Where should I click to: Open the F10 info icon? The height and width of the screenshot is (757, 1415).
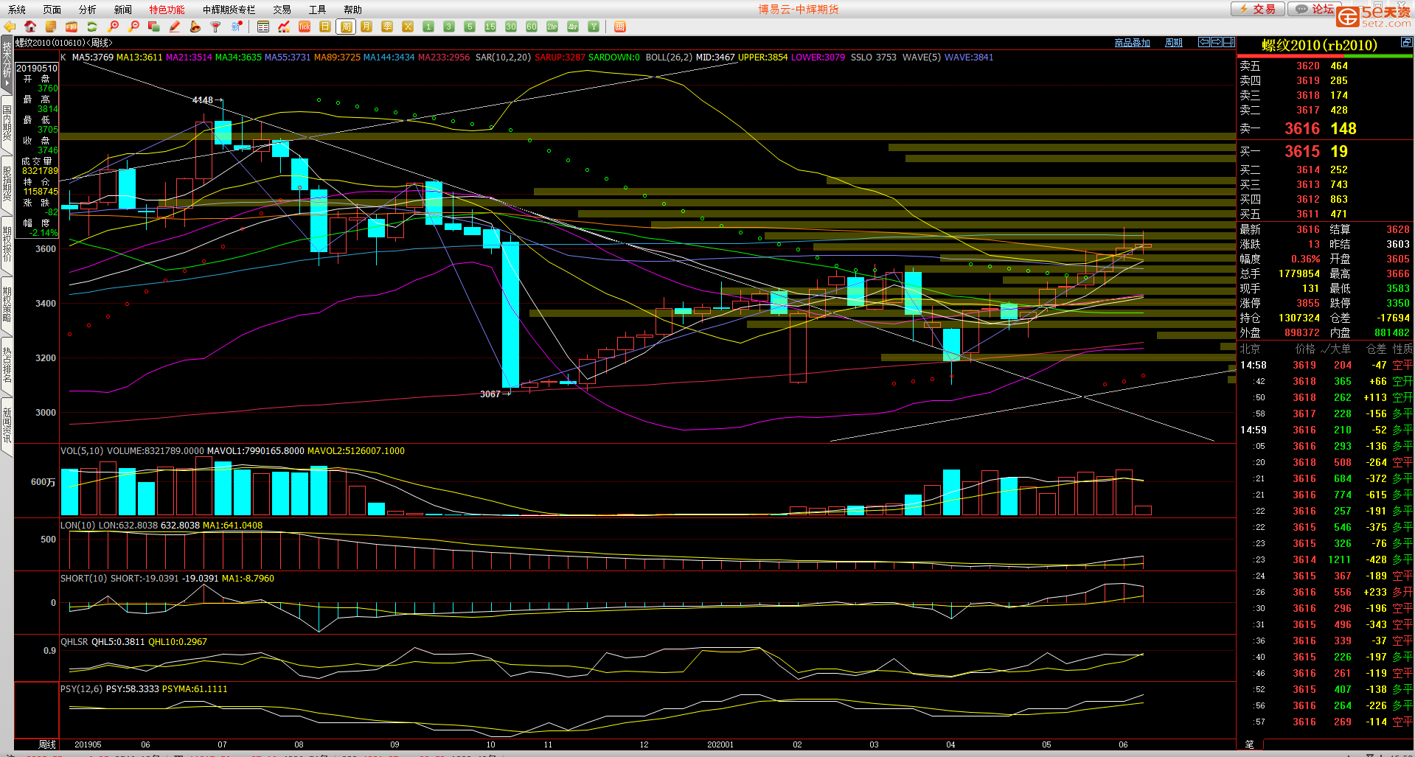coord(72,27)
